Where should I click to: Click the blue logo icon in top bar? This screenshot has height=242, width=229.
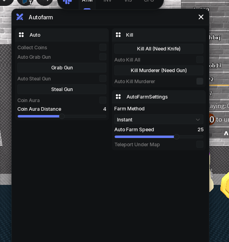pyautogui.click(x=67, y=2)
